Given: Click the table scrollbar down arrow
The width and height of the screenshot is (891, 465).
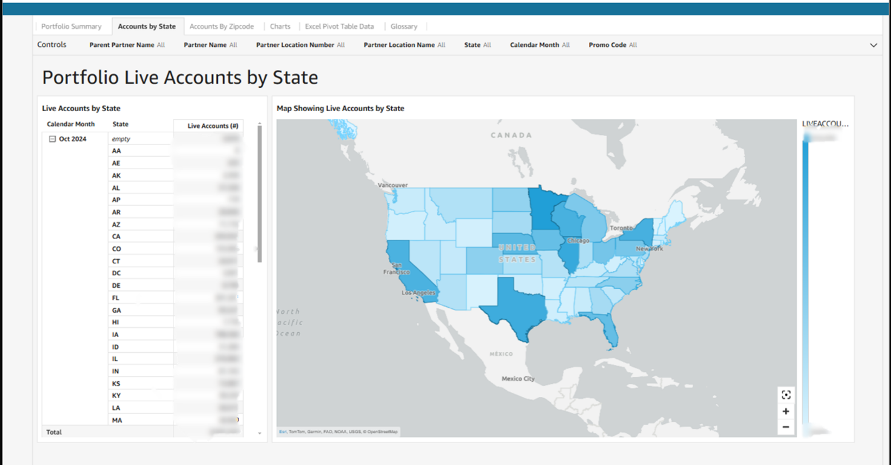Looking at the screenshot, I should [x=260, y=433].
